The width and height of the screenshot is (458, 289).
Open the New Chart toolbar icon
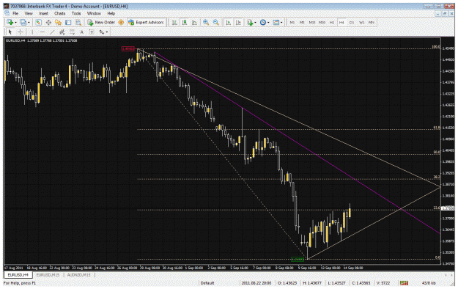[x=10, y=22]
